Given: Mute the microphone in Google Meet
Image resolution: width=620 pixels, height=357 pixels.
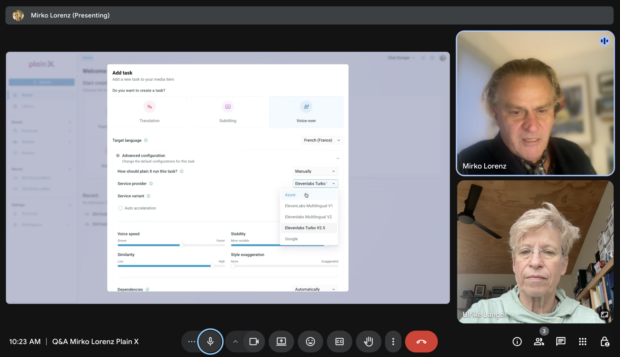Looking at the screenshot, I should click(x=210, y=342).
